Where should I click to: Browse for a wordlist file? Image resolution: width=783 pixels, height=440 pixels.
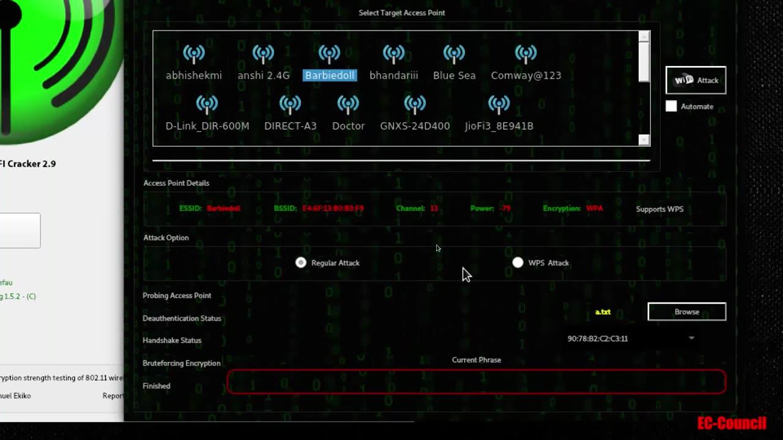point(686,312)
